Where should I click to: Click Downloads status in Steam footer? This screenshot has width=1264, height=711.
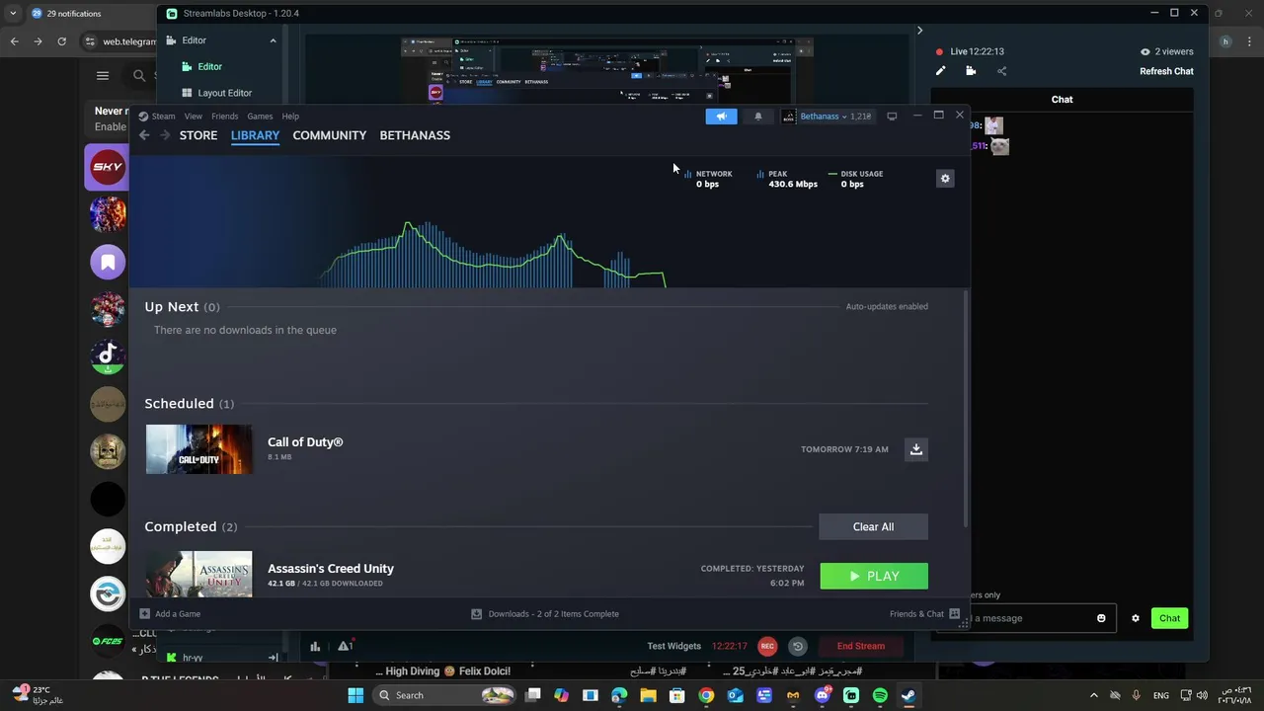(545, 614)
